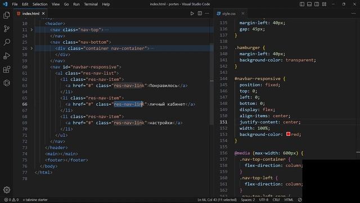Toggle bottom panel layout icon
The width and height of the screenshot is (360, 203).
tap(309, 4)
